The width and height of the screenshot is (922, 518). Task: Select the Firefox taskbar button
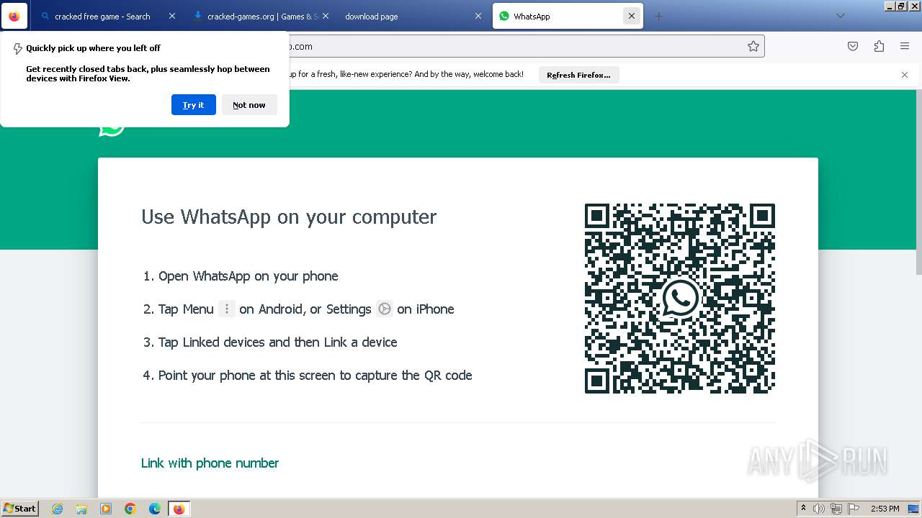[x=179, y=509]
